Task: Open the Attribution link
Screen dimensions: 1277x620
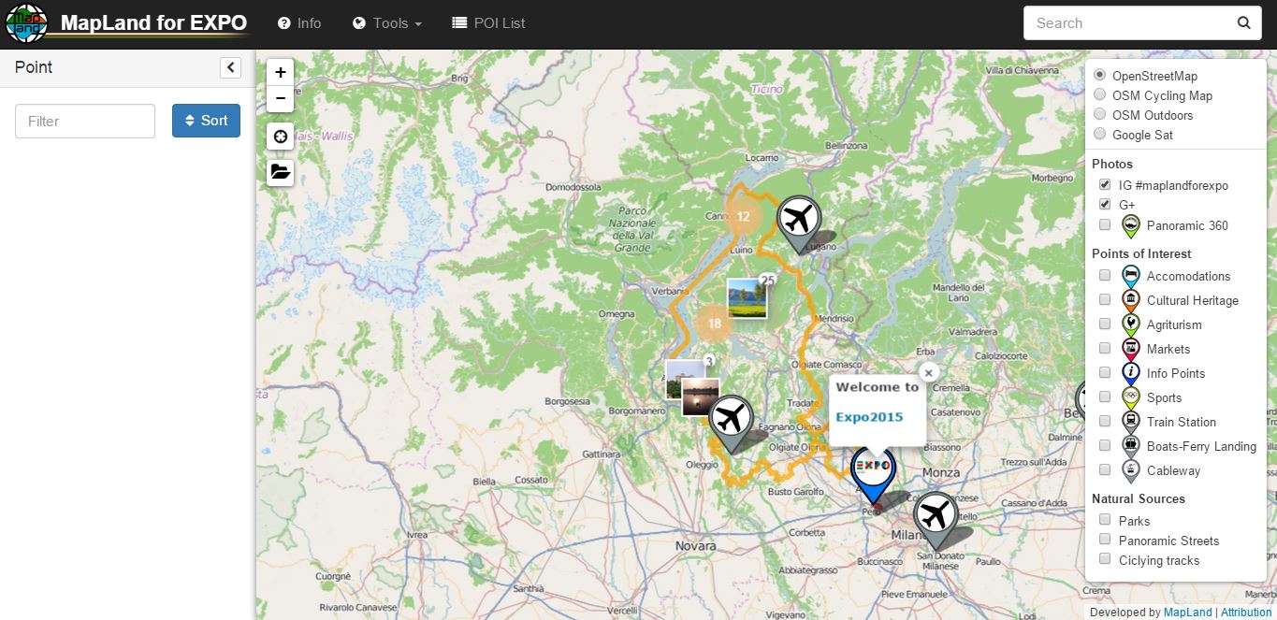Action: tap(1246, 612)
